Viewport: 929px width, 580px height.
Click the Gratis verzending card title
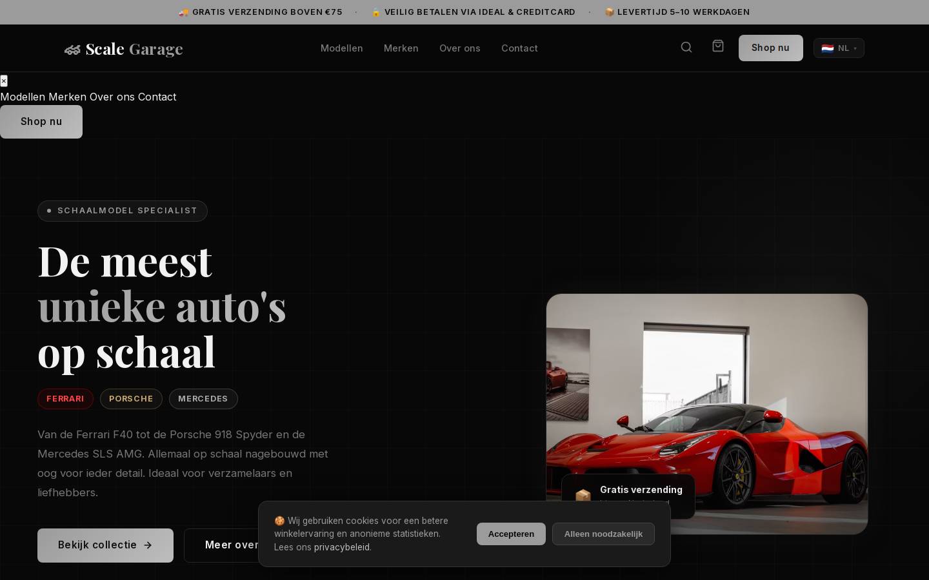tap(641, 490)
